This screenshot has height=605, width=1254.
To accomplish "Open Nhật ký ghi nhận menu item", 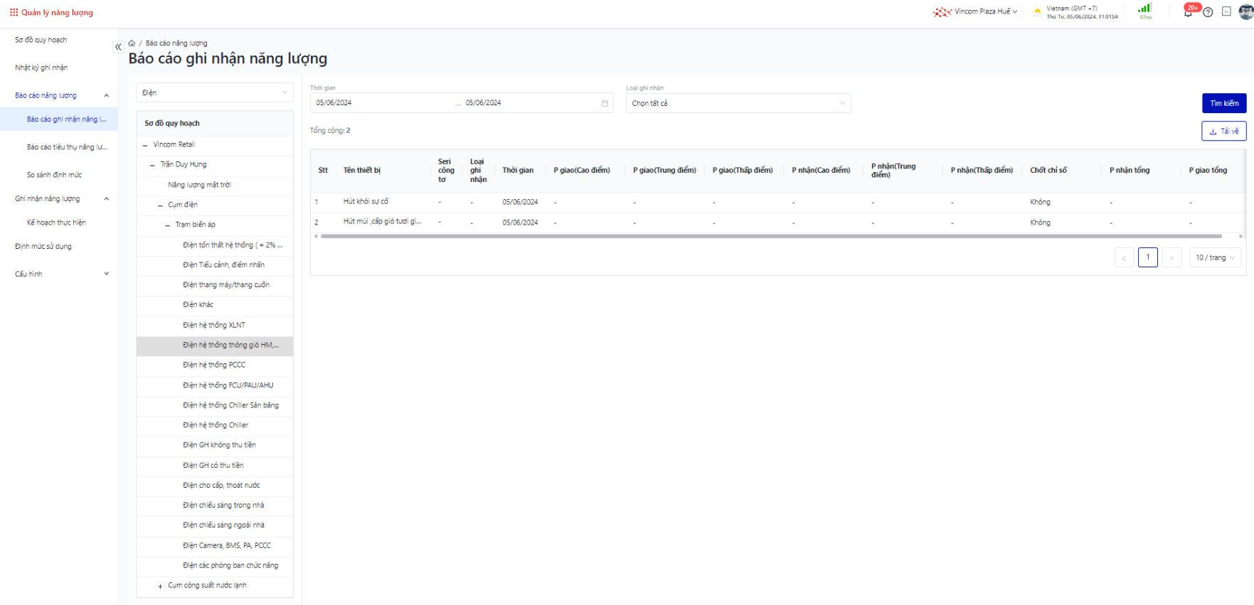I will (x=41, y=68).
